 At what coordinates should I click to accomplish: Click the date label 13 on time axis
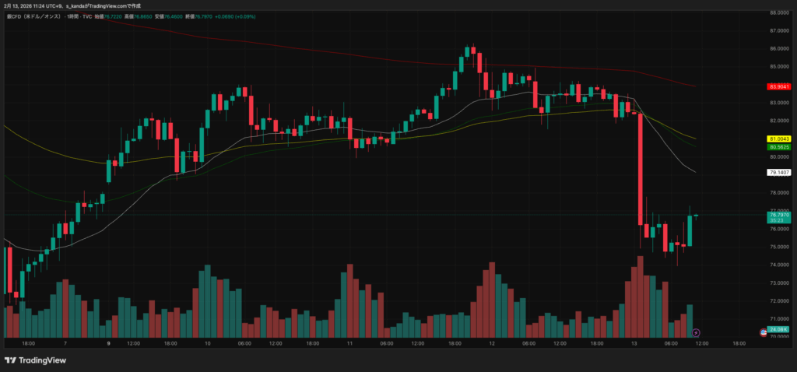point(634,343)
